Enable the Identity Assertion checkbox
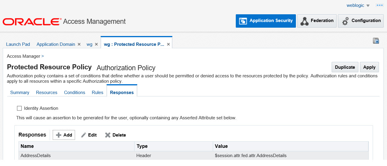The height and width of the screenshot is (166, 387). pyautogui.click(x=20, y=108)
